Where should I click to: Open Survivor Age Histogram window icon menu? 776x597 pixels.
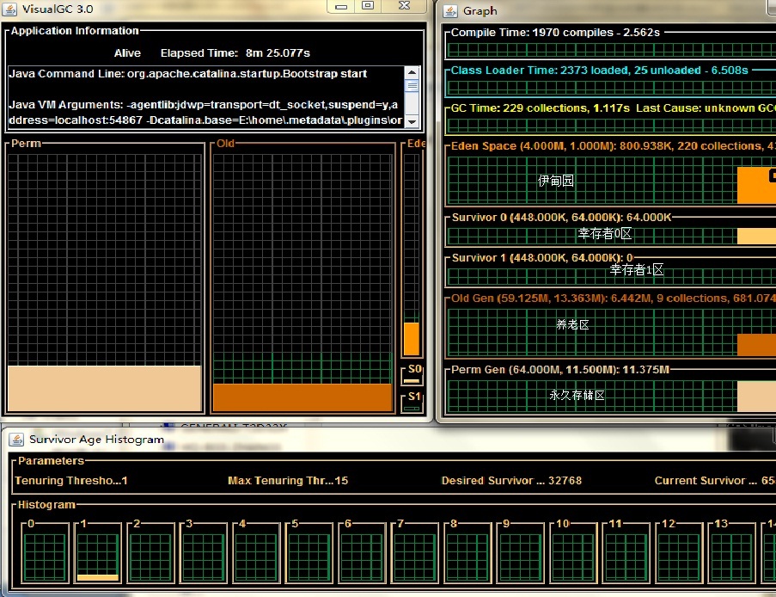[x=15, y=439]
